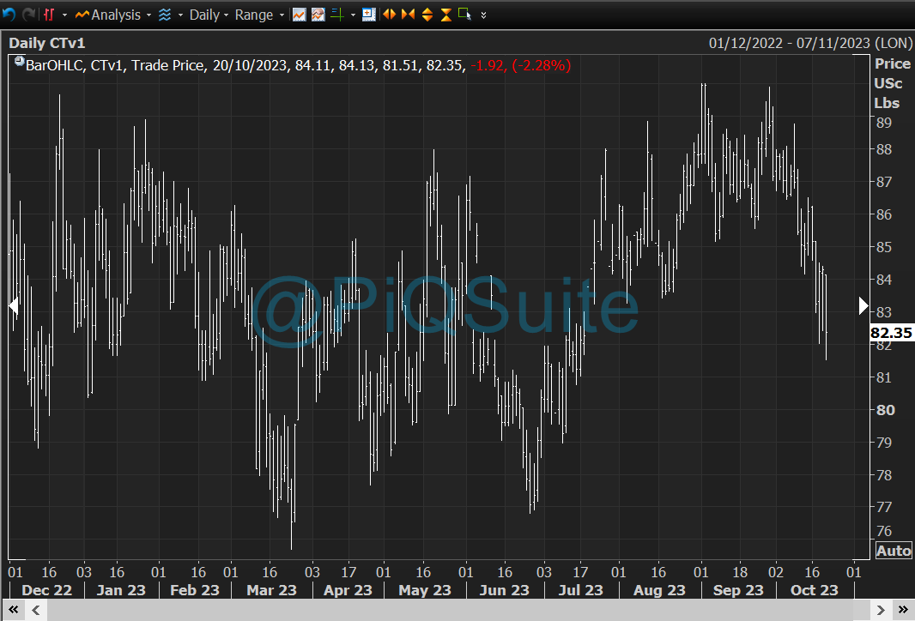Click the Oct 23 month label
Screen dimensions: 915x621
tap(814, 590)
